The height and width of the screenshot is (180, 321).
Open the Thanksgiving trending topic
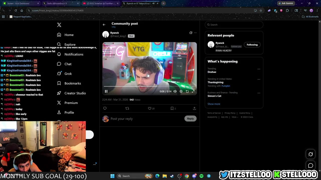click(x=215, y=82)
